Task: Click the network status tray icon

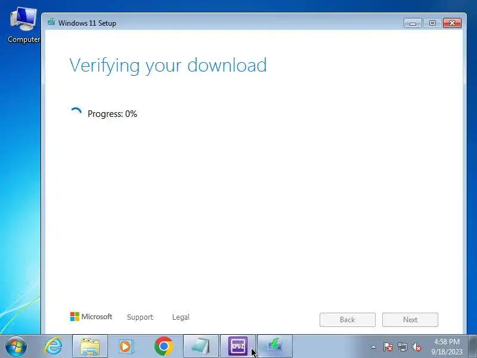Action: 402,347
